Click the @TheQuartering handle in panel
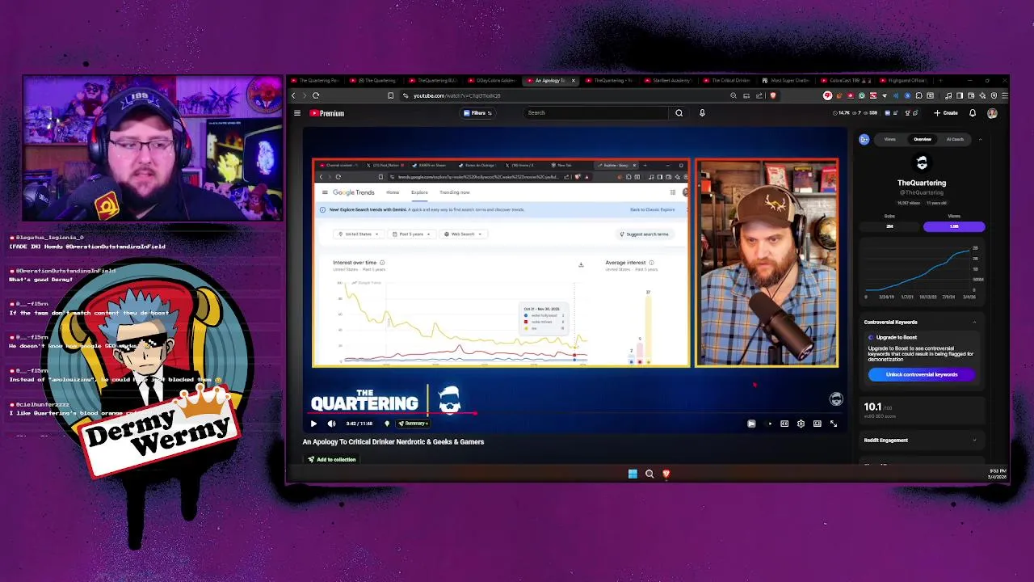The height and width of the screenshot is (582, 1034). (922, 192)
